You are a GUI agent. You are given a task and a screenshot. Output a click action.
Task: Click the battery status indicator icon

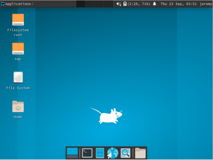tap(125, 4)
